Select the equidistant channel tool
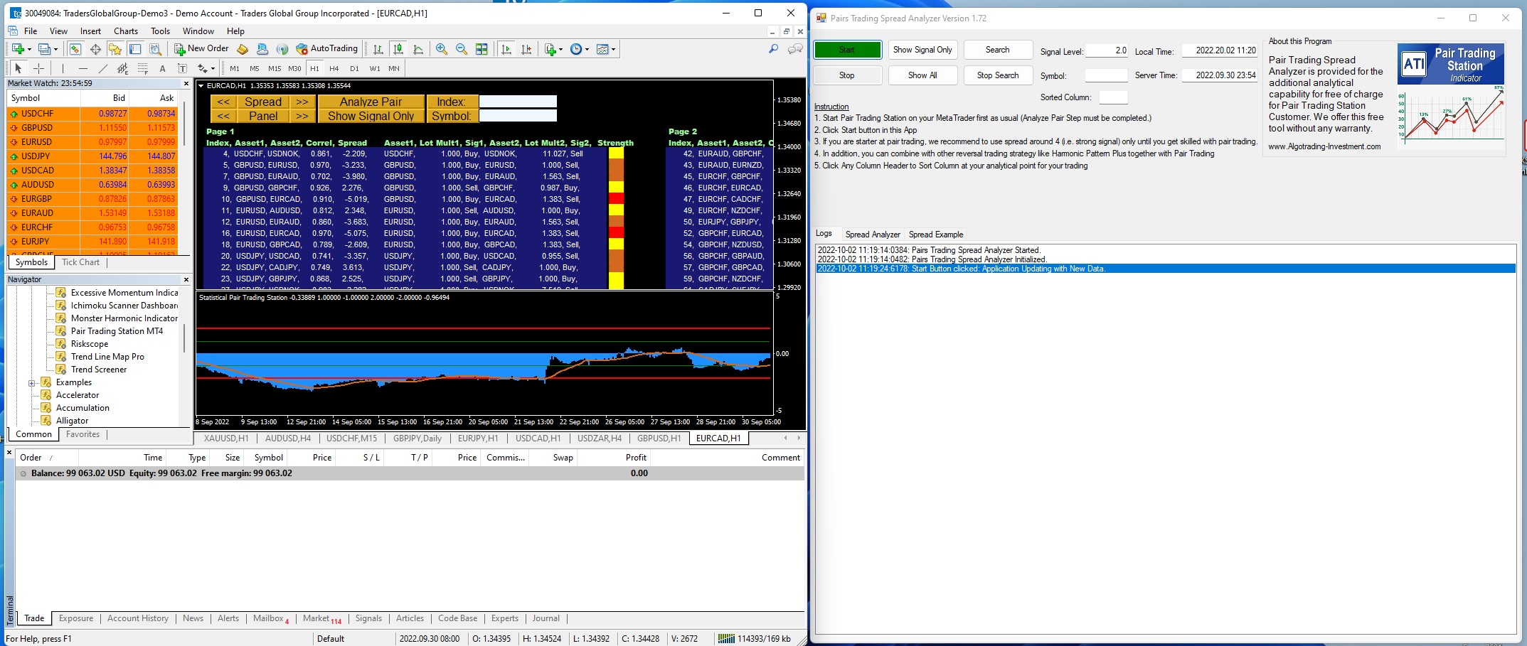The height and width of the screenshot is (646, 1527). (x=123, y=68)
